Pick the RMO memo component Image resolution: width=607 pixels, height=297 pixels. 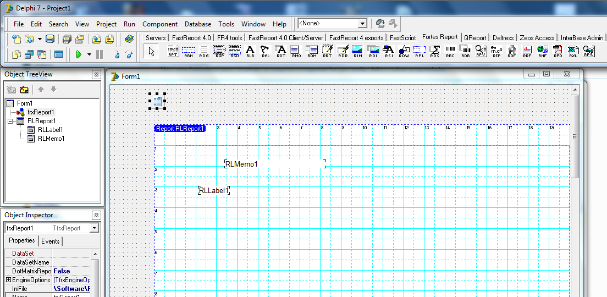[x=296, y=51]
